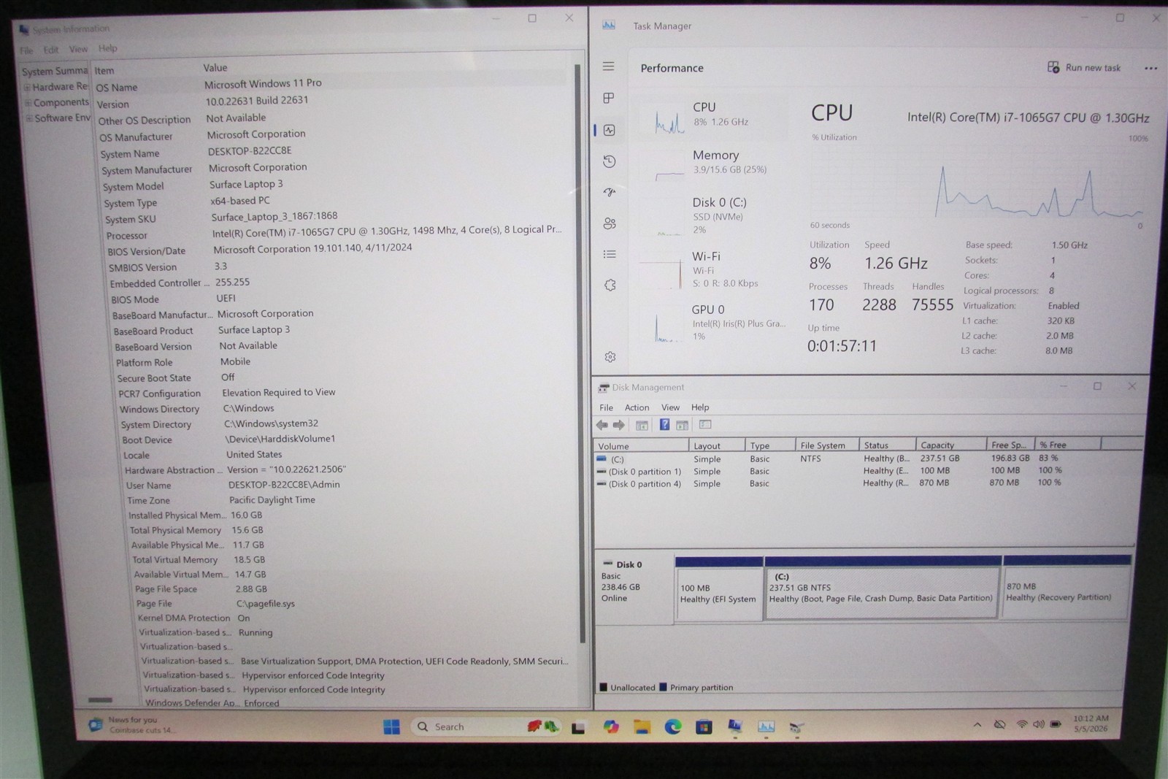Screen dimensions: 1168x779
Task: Open Services icon in Task Manager sidebar
Action: click(610, 285)
